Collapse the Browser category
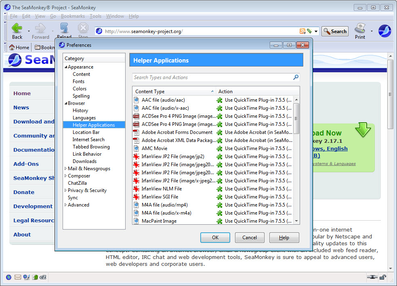The width and height of the screenshot is (397, 286). 66,103
